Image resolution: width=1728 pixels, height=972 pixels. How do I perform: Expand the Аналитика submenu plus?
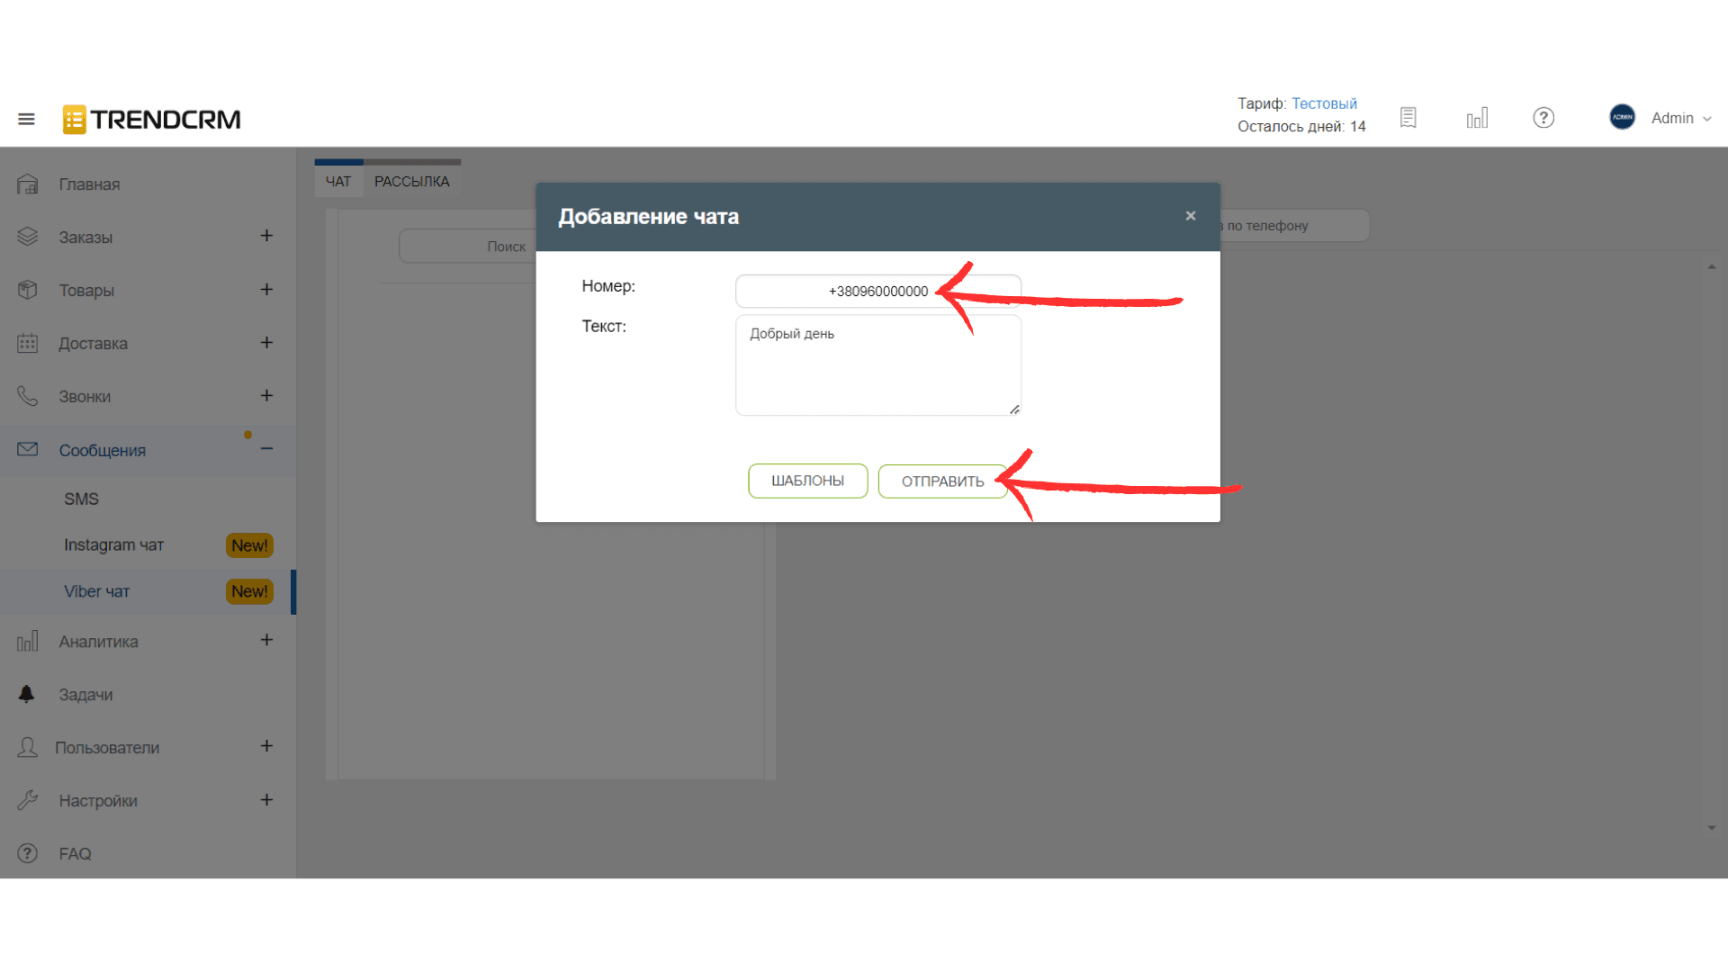coord(266,640)
